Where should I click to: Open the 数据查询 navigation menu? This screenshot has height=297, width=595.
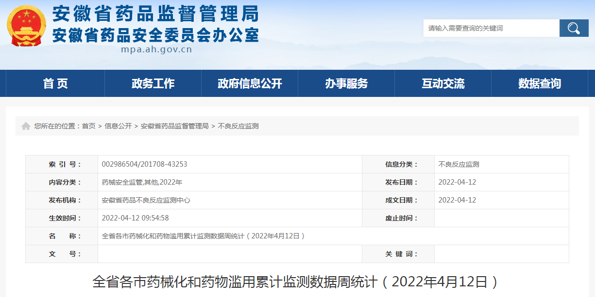pyautogui.click(x=540, y=83)
